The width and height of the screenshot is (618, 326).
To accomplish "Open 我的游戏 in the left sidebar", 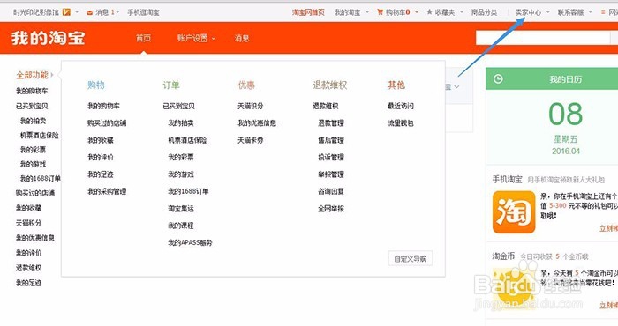I will (34, 165).
